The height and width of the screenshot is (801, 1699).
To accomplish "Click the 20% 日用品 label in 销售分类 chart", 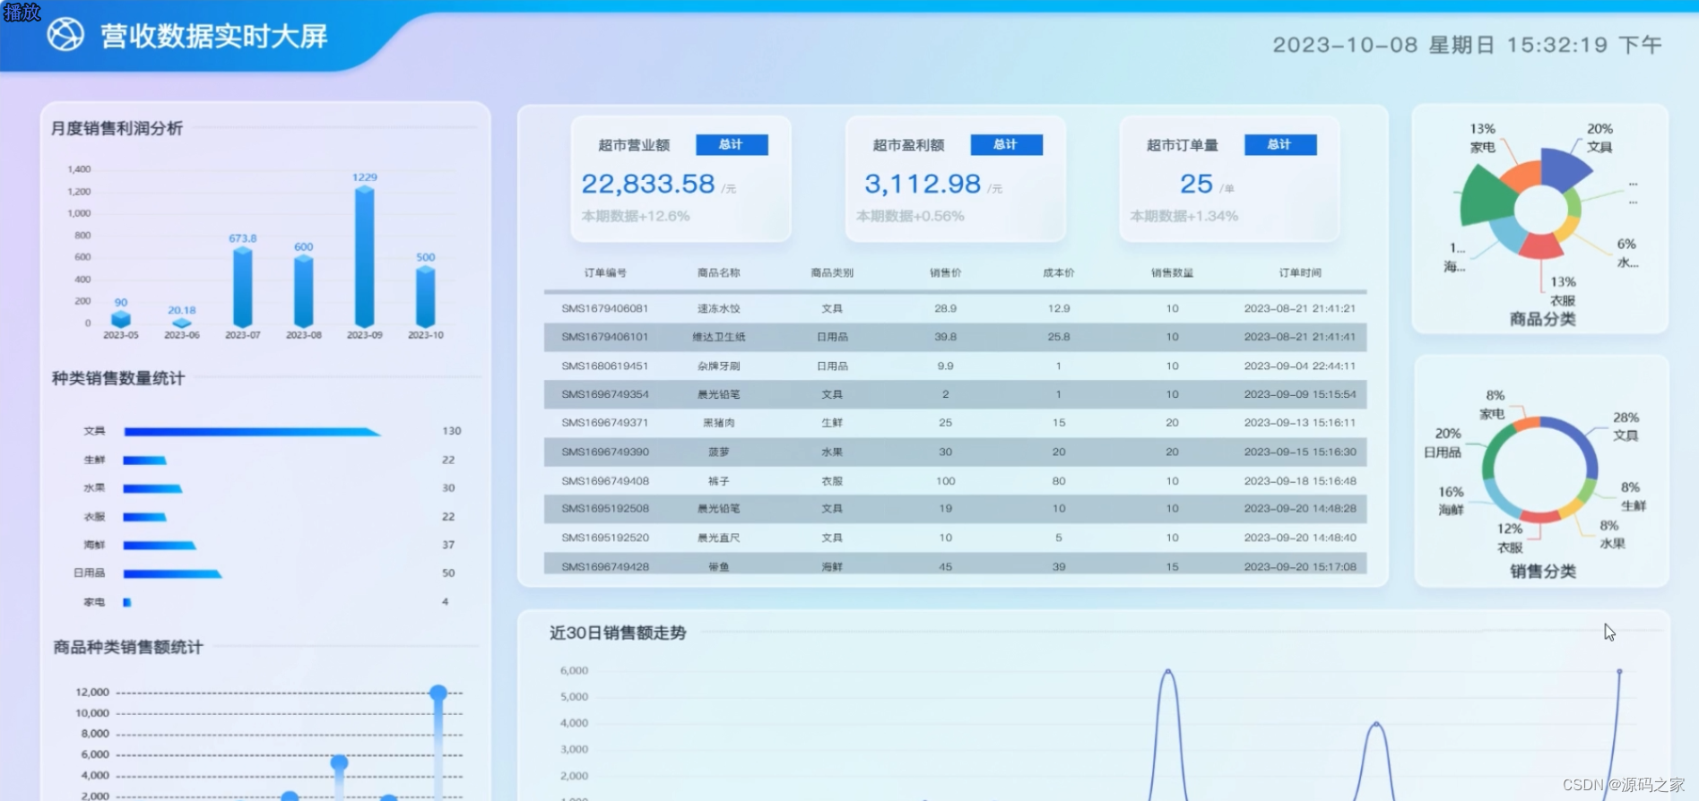I will [x=1443, y=443].
